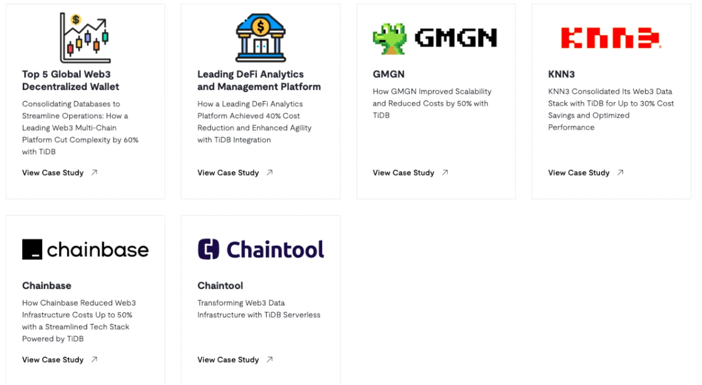The width and height of the screenshot is (702, 385).
Task: Open the KNN3 View Case Study link
Action: [x=586, y=173]
